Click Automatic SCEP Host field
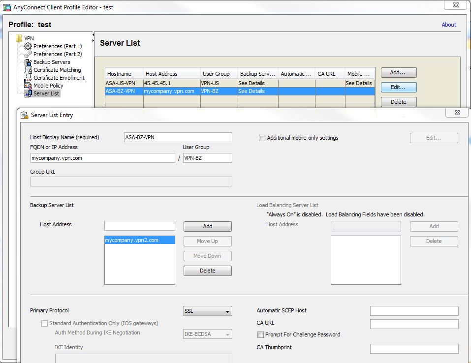The height and width of the screenshot is (363, 471). tap(414, 311)
